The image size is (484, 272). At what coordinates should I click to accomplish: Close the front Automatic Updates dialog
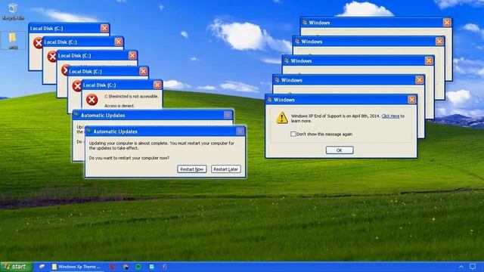[240, 131]
